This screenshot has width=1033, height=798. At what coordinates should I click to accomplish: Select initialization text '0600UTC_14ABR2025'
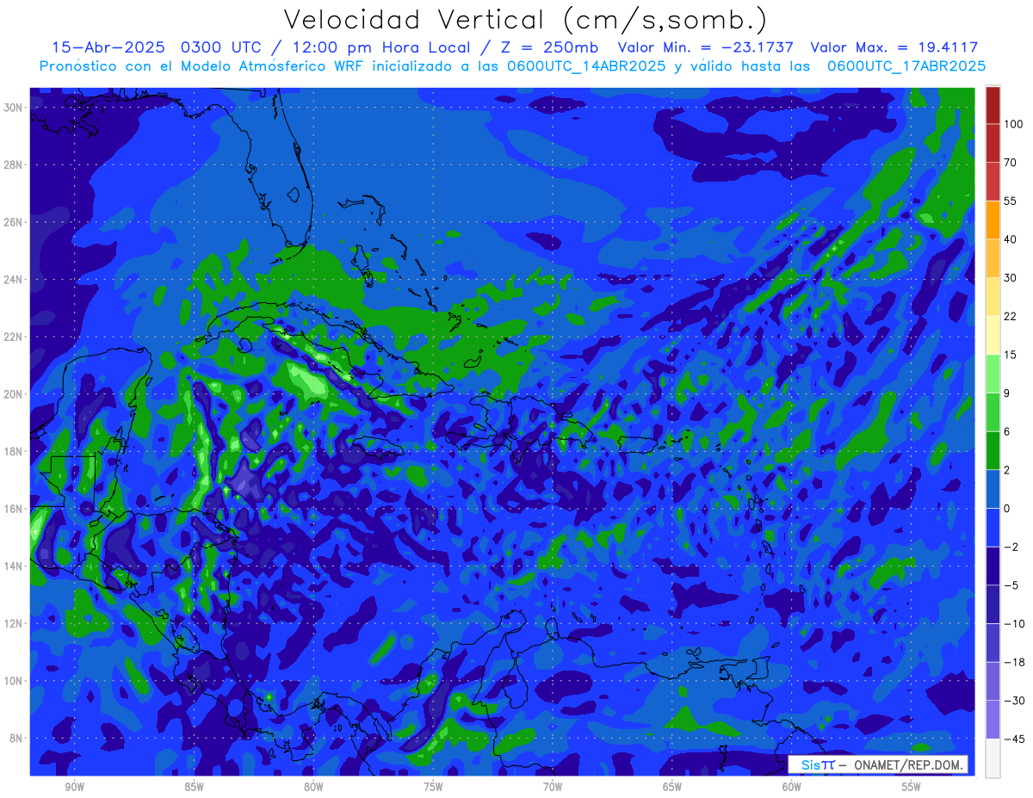588,65
